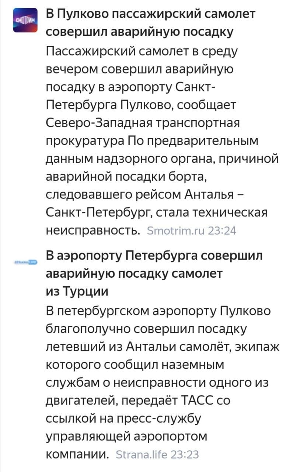Click 'совершил аварийную посадку' in first headline
This screenshot has width=293, height=472.
point(140,32)
